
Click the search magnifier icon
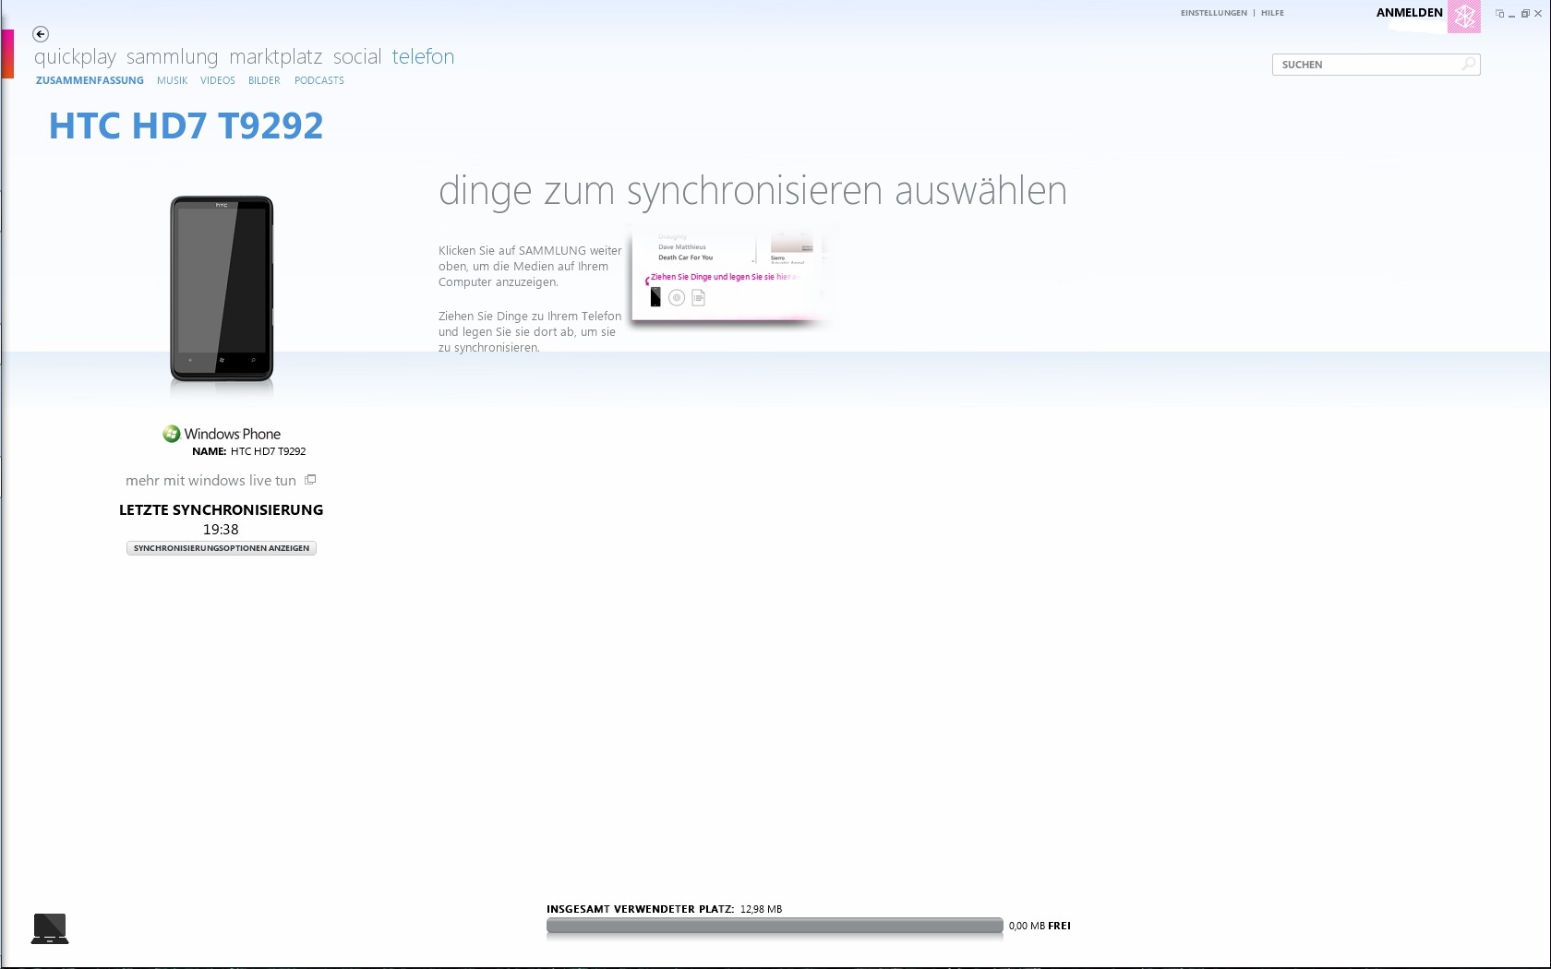[1468, 64]
